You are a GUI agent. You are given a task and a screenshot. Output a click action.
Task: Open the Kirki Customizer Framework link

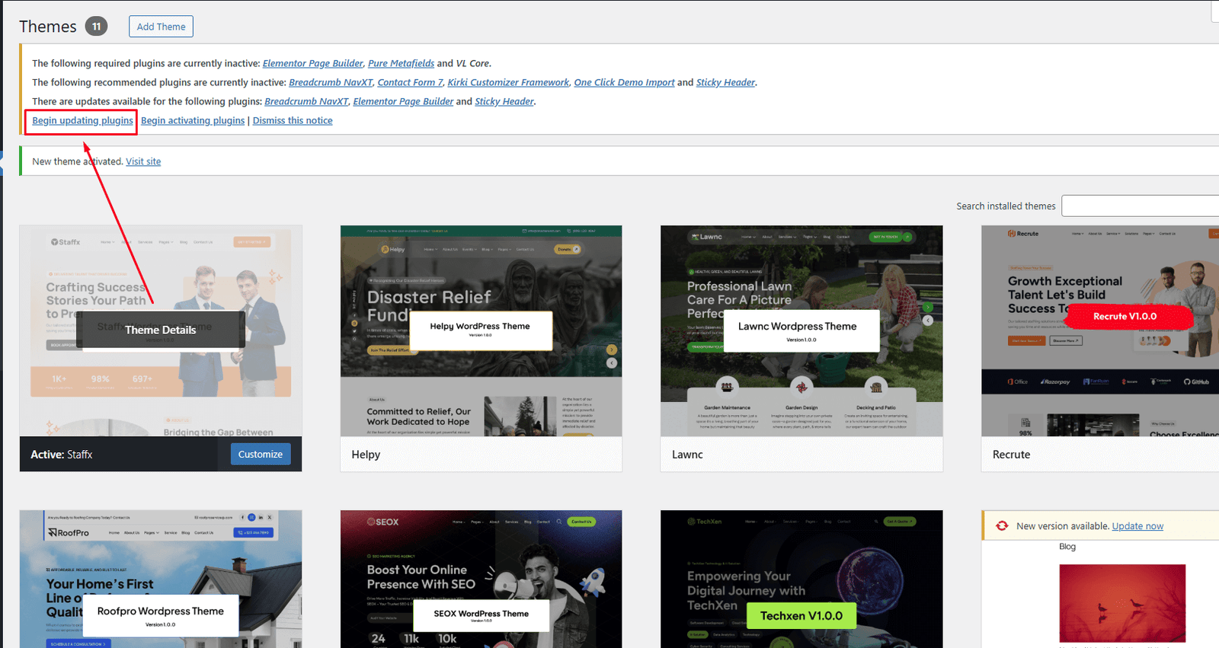508,82
